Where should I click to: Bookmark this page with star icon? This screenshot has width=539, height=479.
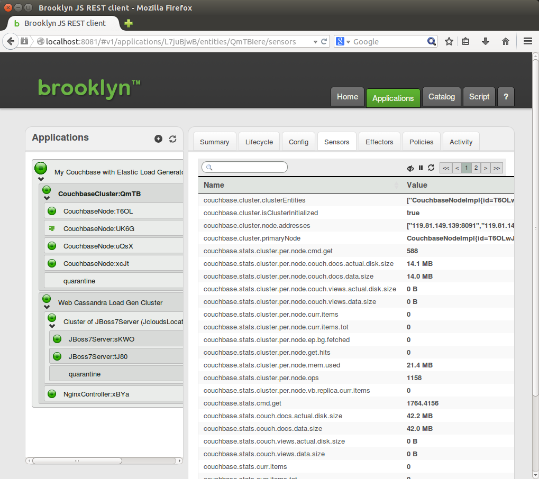point(449,42)
